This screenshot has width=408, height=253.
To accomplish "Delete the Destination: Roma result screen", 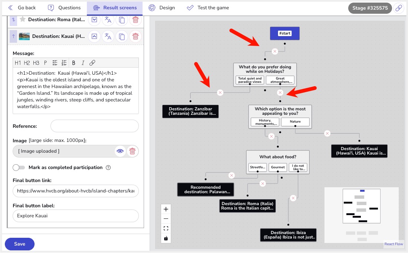I will click(x=136, y=20).
